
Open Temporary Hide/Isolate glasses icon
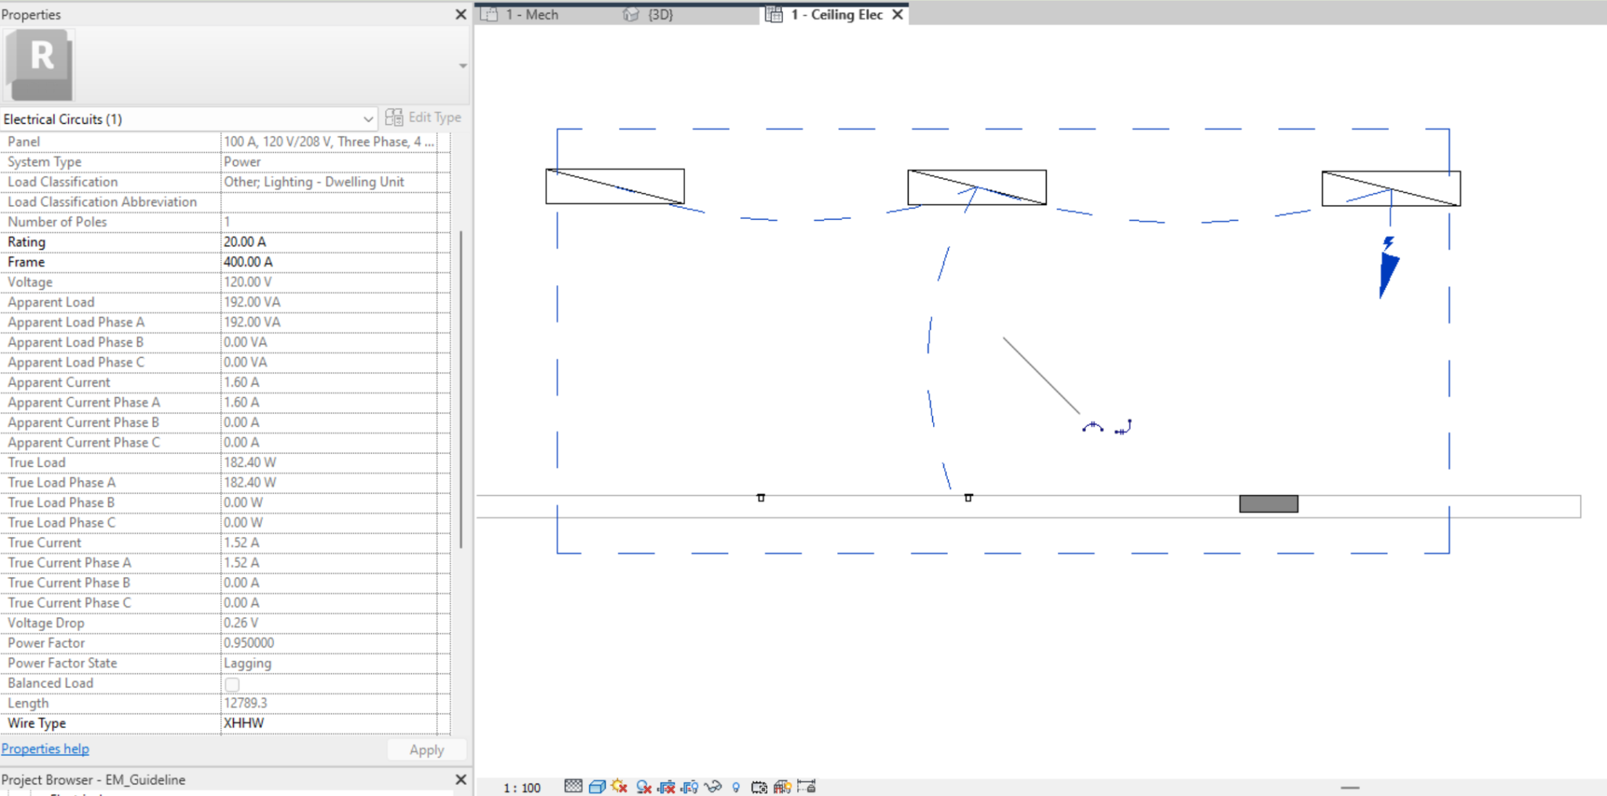(713, 786)
